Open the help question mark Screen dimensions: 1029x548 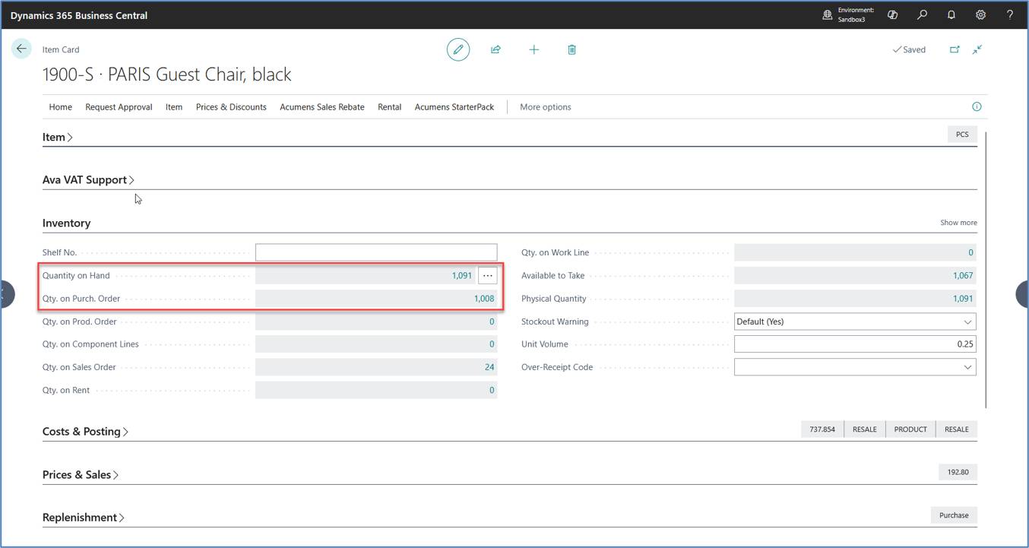click(1010, 14)
